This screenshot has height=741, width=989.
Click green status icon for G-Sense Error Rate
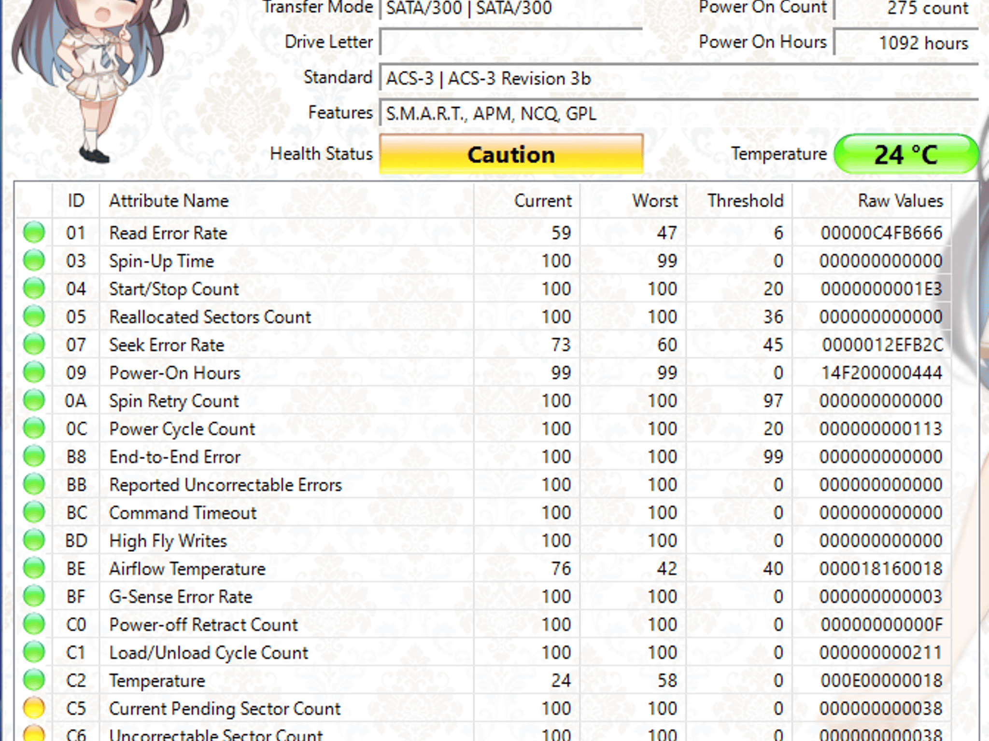(x=34, y=596)
